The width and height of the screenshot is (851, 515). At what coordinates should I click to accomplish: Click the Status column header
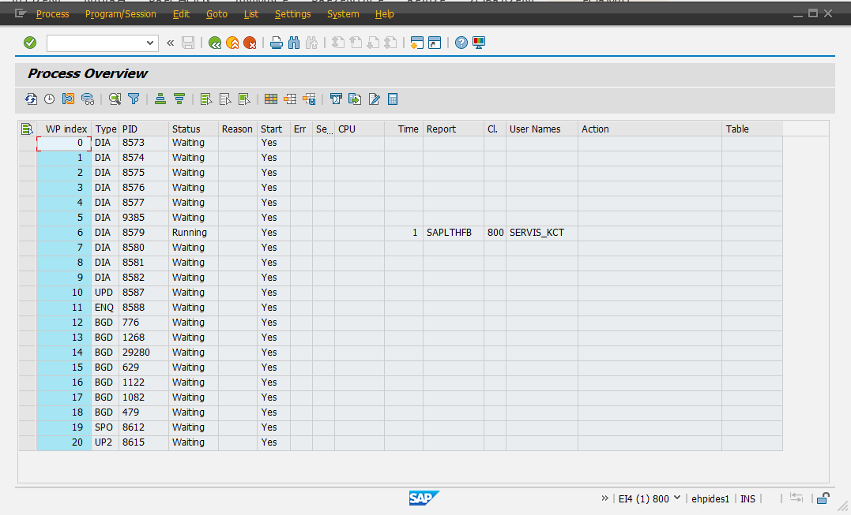194,129
